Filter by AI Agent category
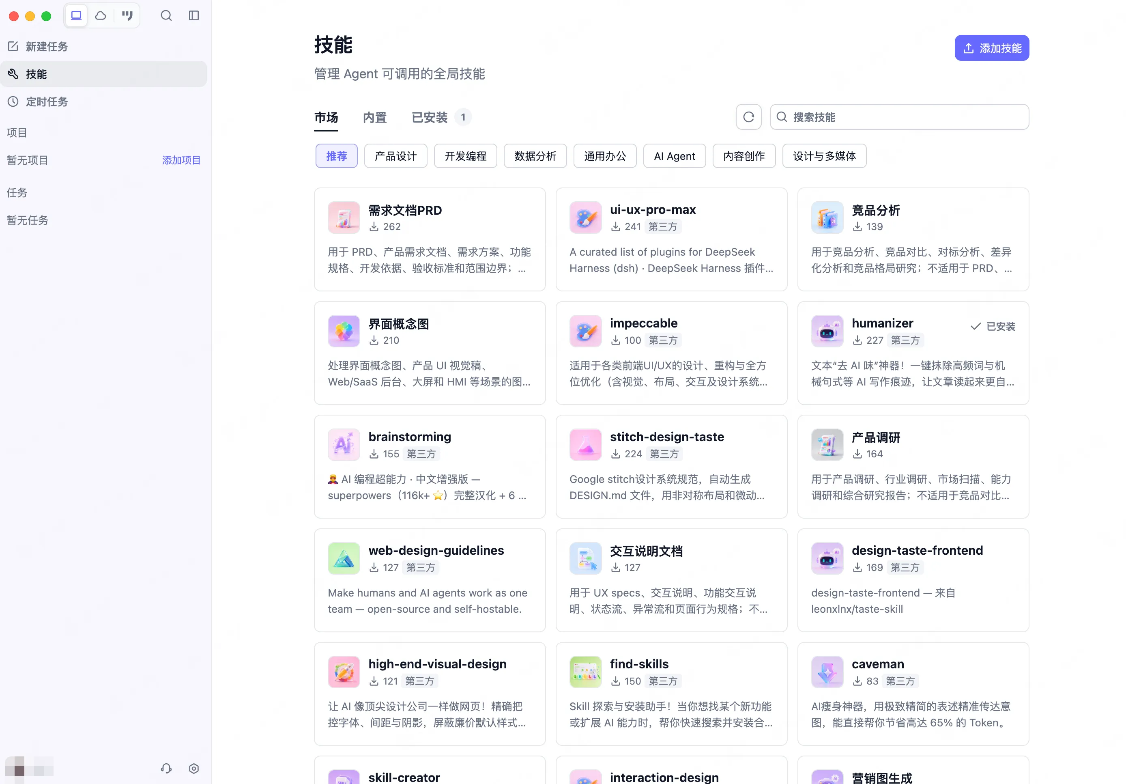Image resolution: width=1126 pixels, height=784 pixels. click(674, 156)
